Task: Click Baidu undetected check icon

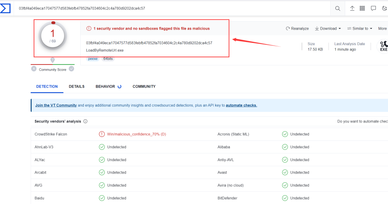Action: (x=102, y=198)
